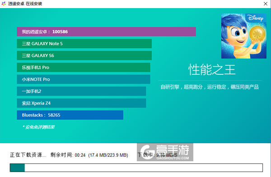
Task: Click the 性能之王 heading
Action: [212, 70]
